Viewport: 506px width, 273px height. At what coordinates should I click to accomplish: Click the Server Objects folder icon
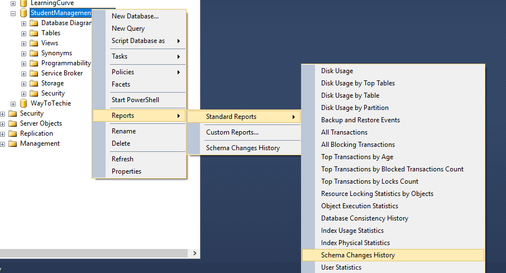point(12,123)
